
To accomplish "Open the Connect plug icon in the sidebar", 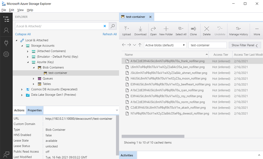I will point(6,43).
